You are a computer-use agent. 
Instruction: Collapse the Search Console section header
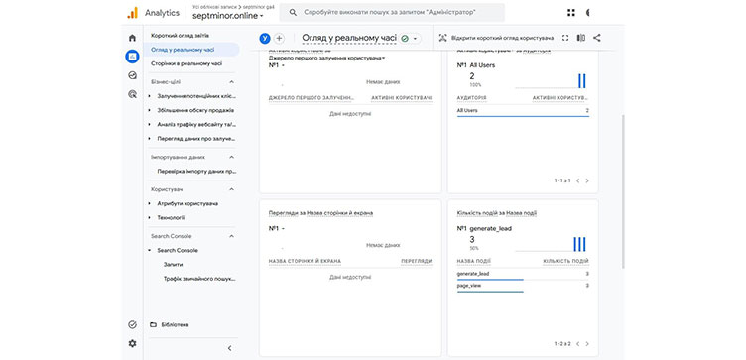click(x=232, y=236)
